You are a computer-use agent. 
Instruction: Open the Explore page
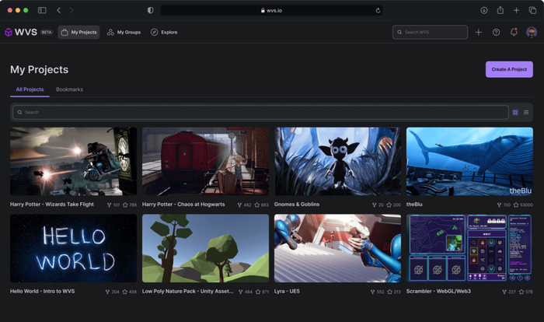click(x=164, y=33)
